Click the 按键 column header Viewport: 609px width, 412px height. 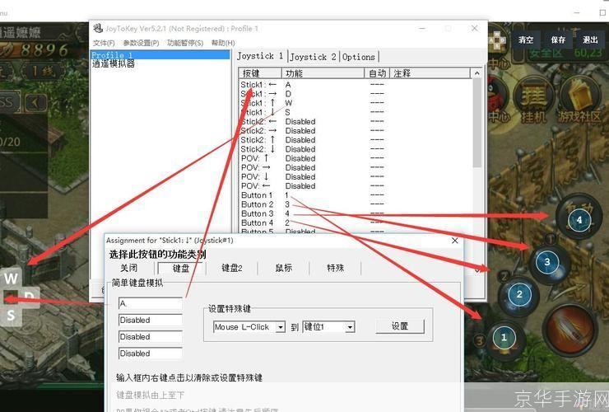point(260,73)
